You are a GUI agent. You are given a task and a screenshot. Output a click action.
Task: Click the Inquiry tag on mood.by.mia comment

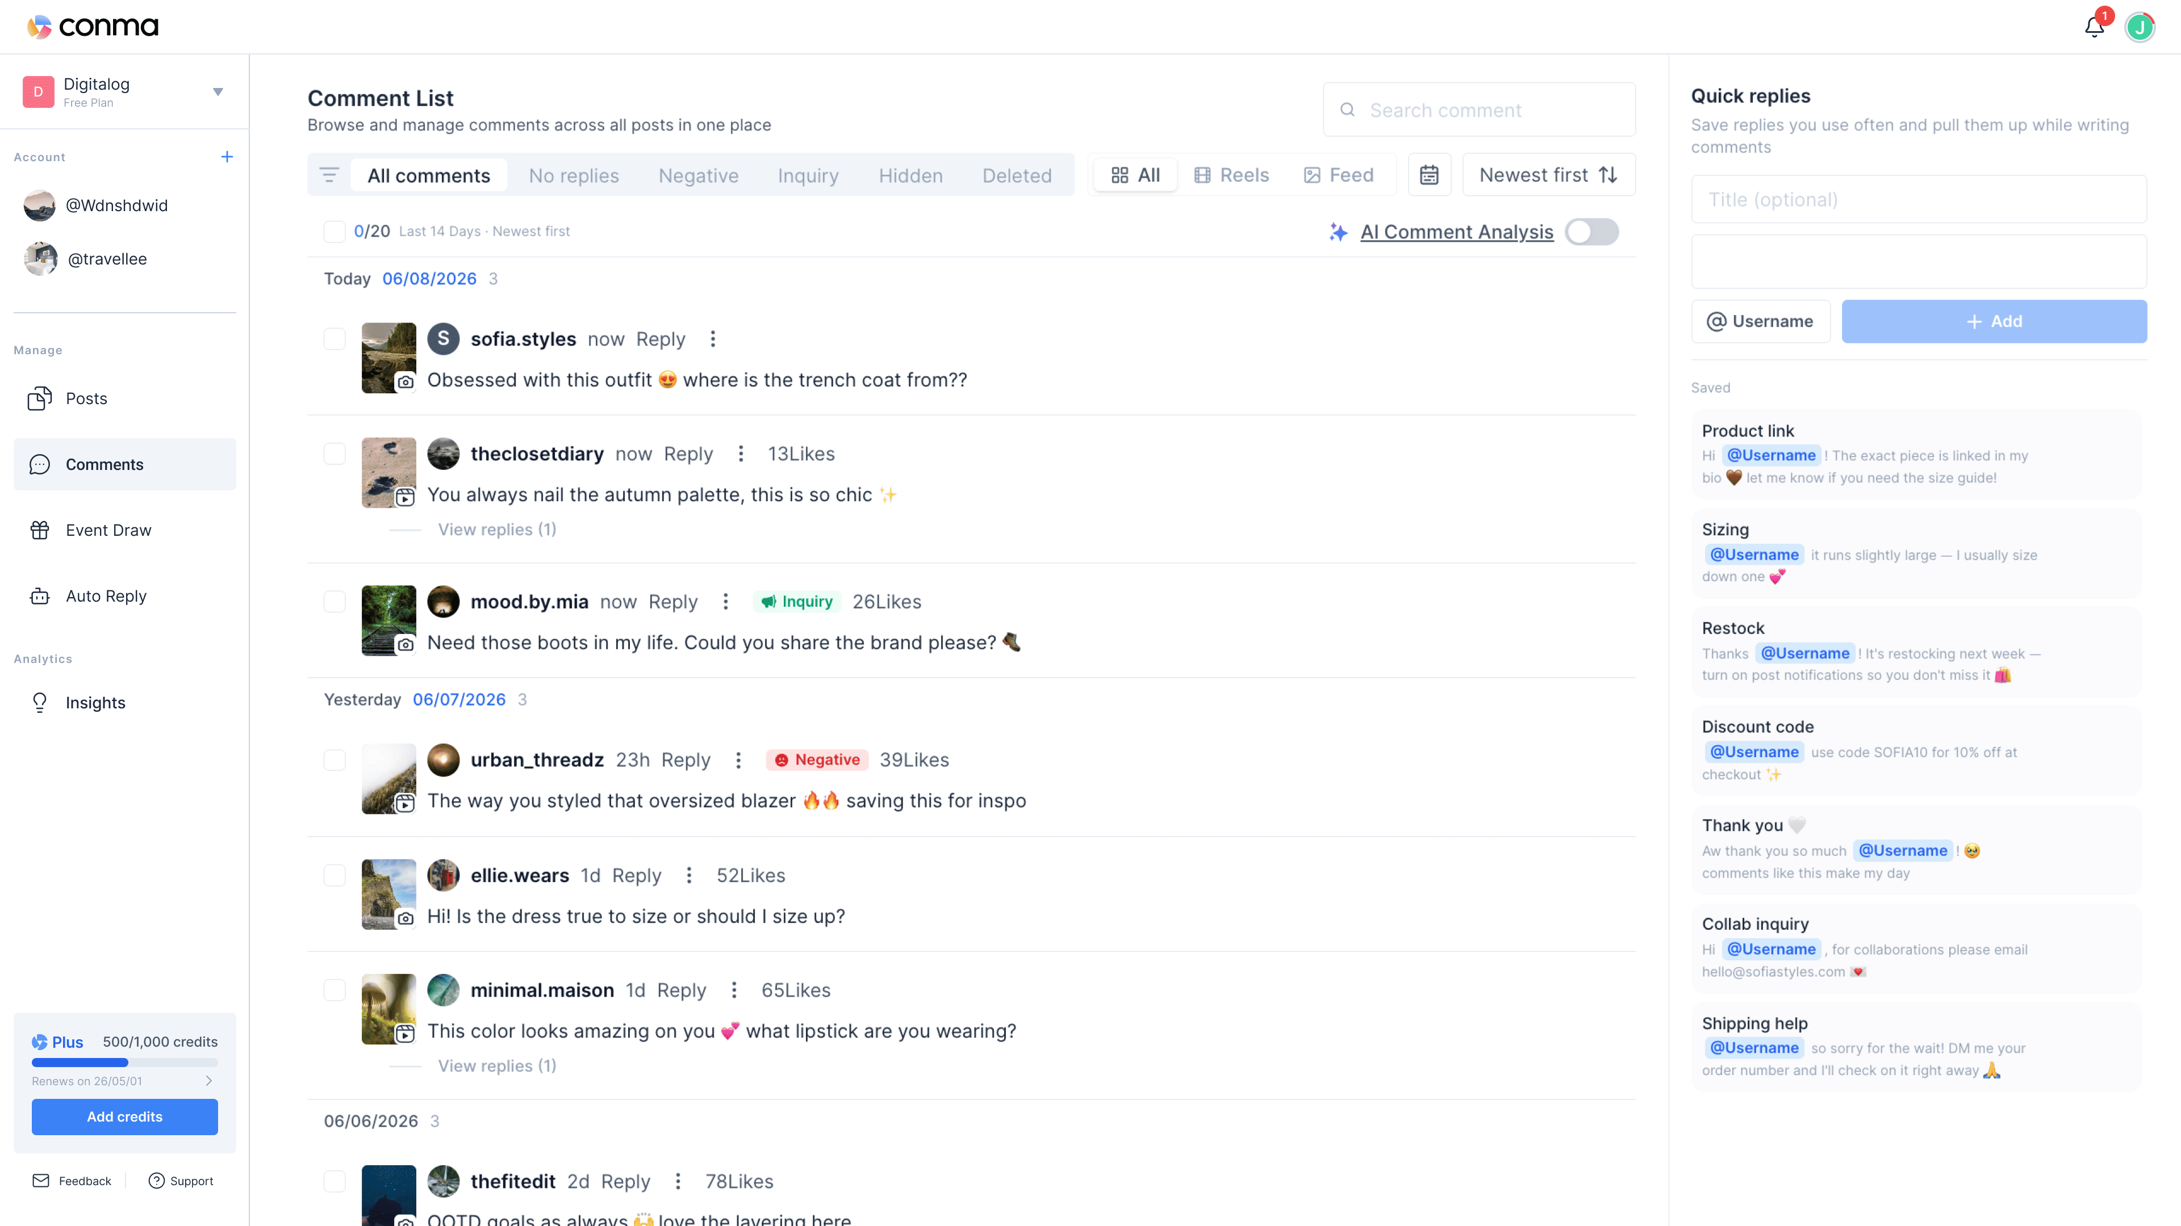tap(797, 602)
